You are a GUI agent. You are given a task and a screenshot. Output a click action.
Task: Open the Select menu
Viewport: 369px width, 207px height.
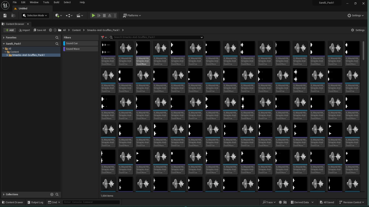pyautogui.click(x=67, y=2)
